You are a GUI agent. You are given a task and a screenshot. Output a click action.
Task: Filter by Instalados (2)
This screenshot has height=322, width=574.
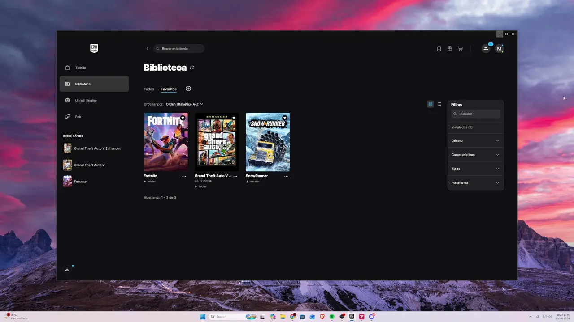(x=462, y=127)
